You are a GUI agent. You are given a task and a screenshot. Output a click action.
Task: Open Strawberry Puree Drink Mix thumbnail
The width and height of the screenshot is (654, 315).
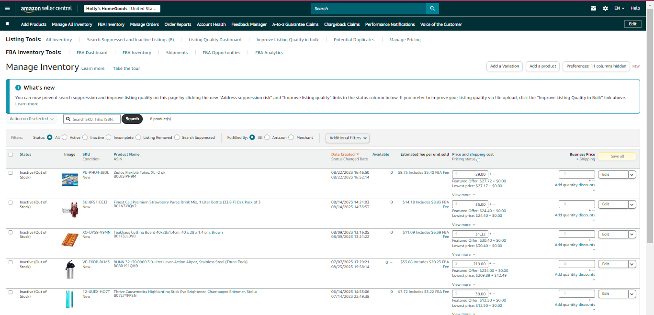pyautogui.click(x=70, y=209)
